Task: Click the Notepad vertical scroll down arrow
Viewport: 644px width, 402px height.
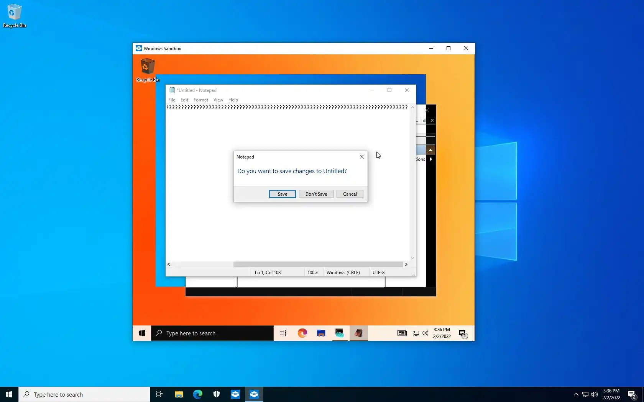Action: [412, 258]
